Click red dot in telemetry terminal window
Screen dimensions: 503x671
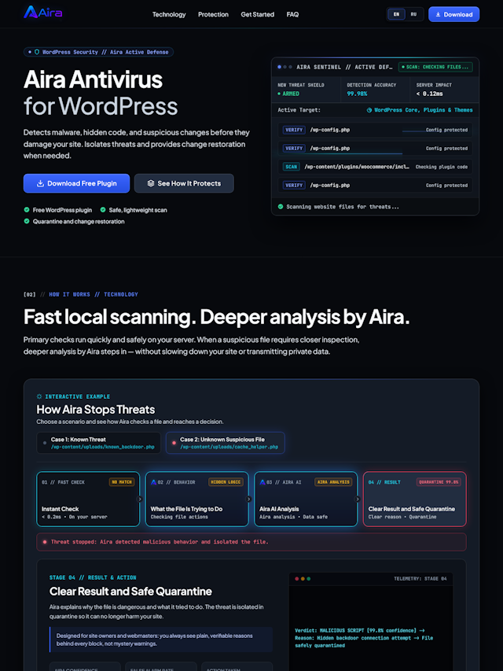(297, 578)
